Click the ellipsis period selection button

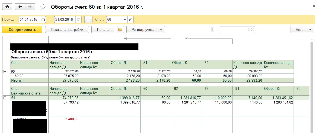point(88,20)
